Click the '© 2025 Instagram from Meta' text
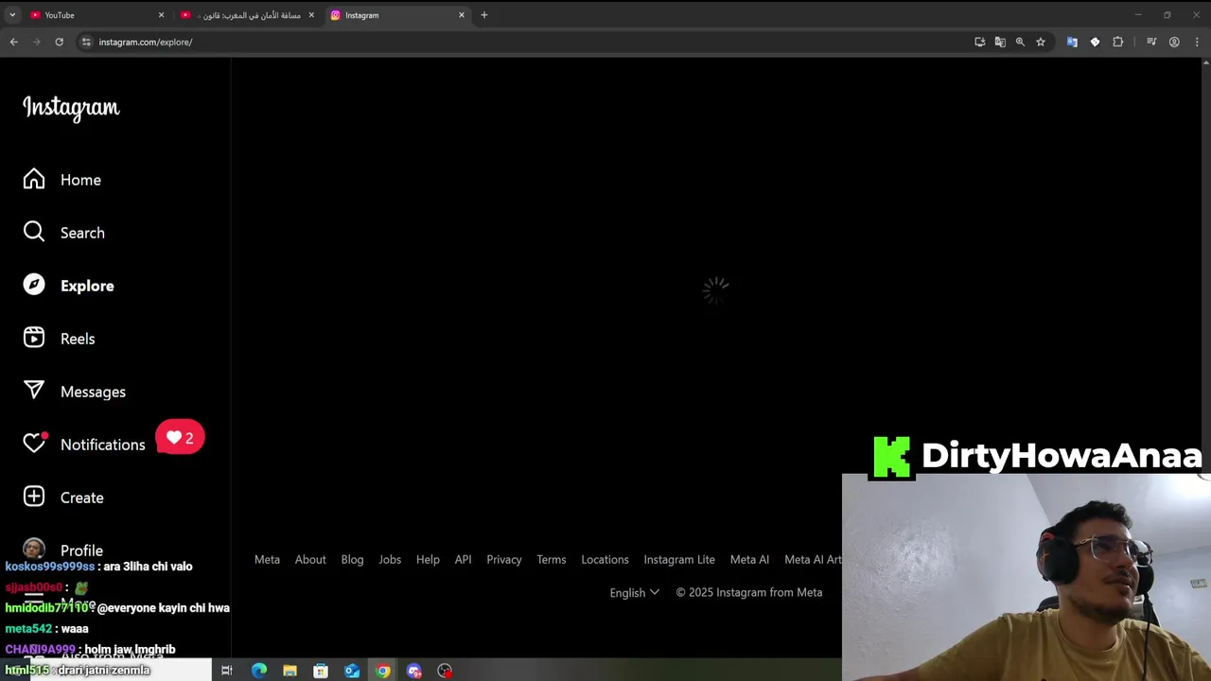The width and height of the screenshot is (1211, 681). tap(748, 592)
